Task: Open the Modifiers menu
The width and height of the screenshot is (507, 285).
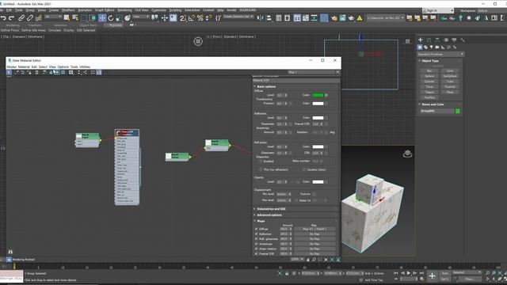Action: [68, 10]
